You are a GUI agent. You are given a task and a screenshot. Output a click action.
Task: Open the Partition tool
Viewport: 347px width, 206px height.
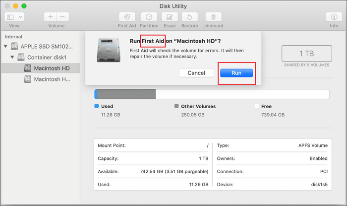click(x=149, y=17)
